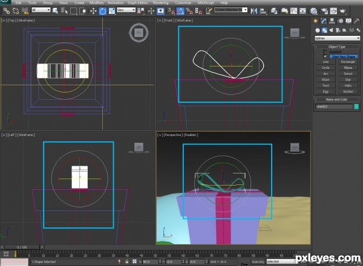Uncheck the Start New Shape checkbox

tap(325, 56)
